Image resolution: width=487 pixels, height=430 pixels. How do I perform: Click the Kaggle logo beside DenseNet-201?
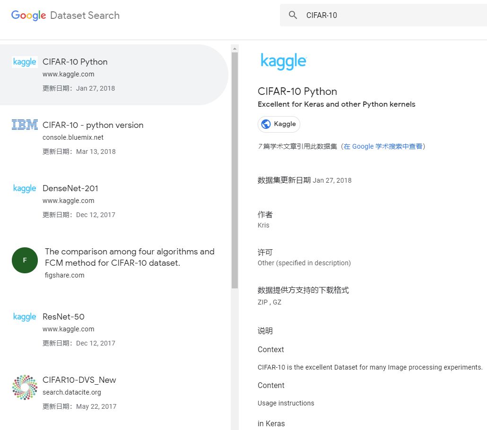25,188
